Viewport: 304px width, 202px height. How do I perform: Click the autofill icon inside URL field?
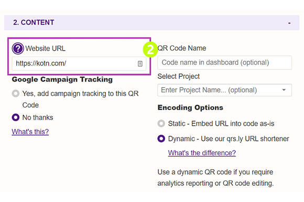click(x=140, y=64)
